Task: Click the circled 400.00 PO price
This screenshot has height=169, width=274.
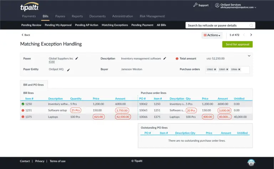Action: [208, 117]
